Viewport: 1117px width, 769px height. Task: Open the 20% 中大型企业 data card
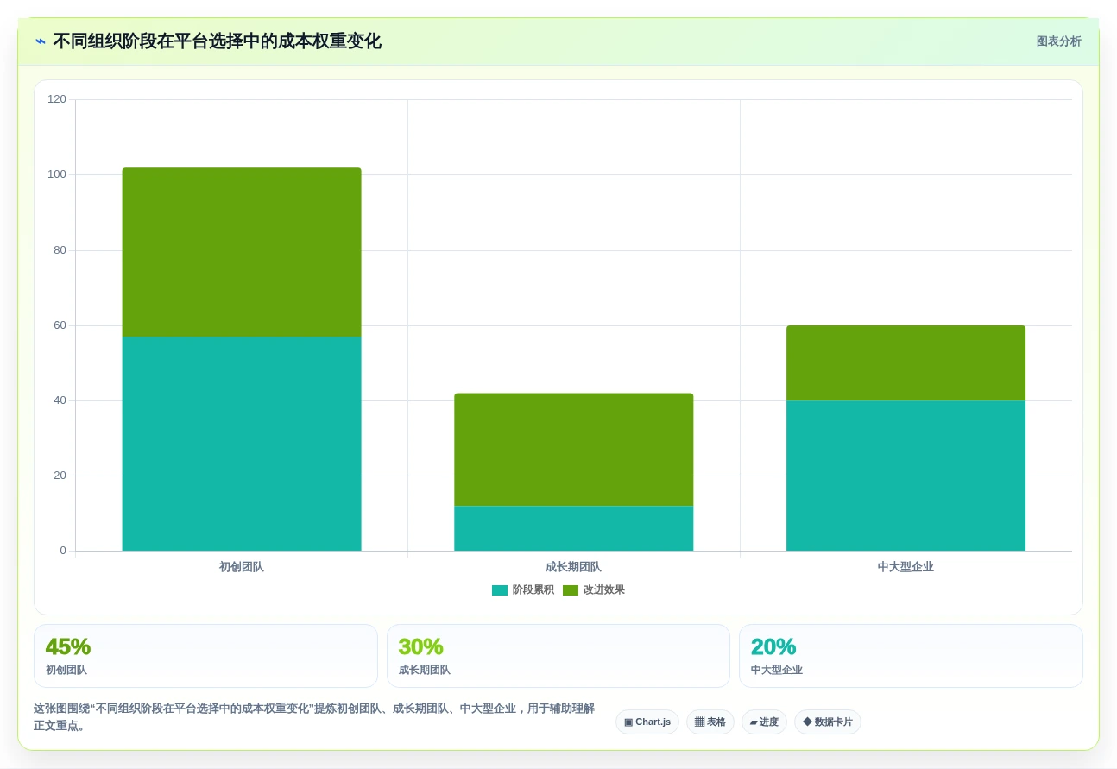911,656
